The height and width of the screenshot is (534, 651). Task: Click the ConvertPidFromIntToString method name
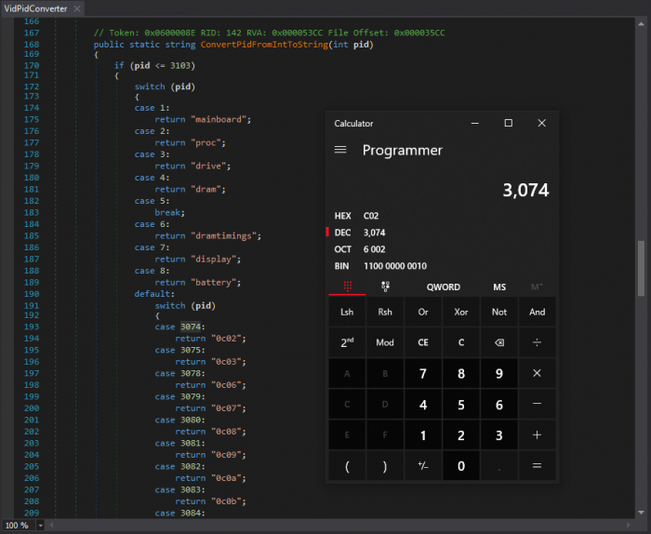(x=264, y=45)
